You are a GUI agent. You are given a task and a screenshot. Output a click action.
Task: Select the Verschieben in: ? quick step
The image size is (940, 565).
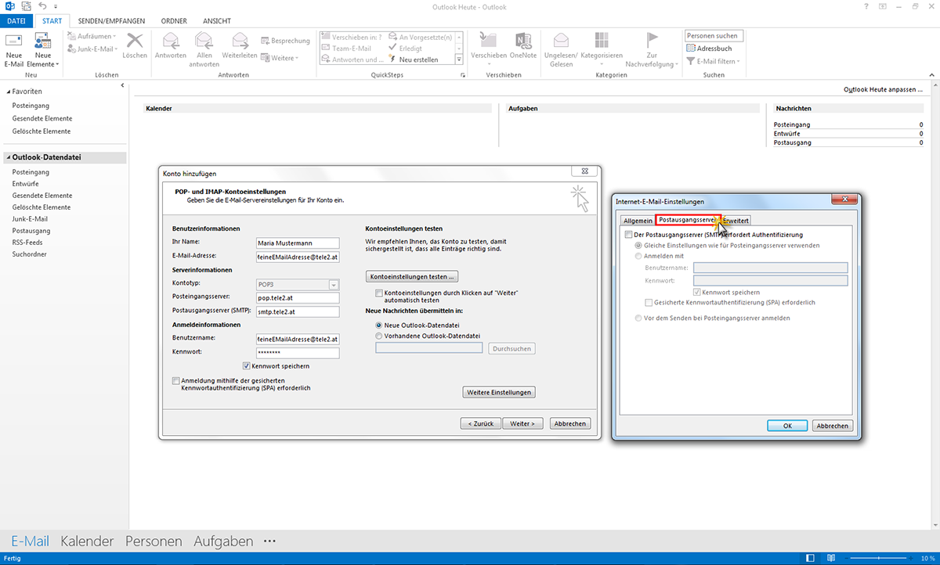click(x=352, y=37)
